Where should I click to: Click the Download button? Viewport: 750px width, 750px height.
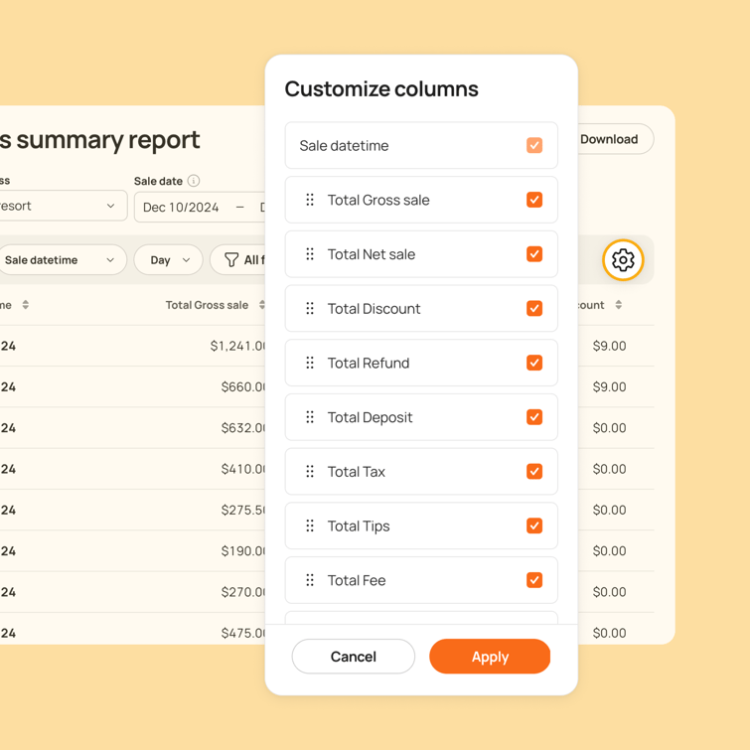615,139
